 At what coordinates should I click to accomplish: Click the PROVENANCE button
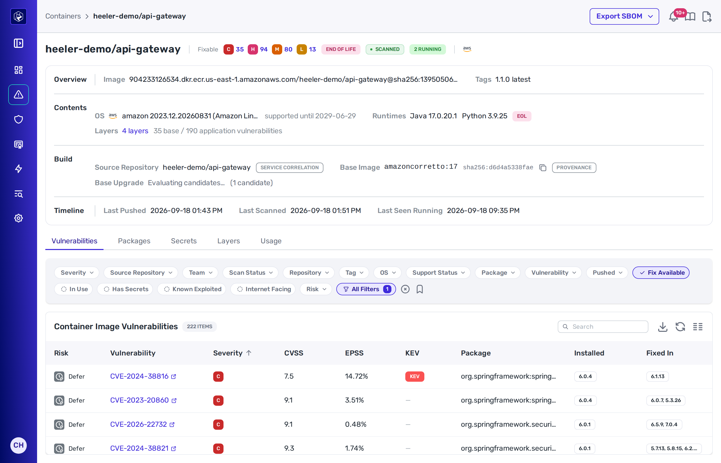574,167
